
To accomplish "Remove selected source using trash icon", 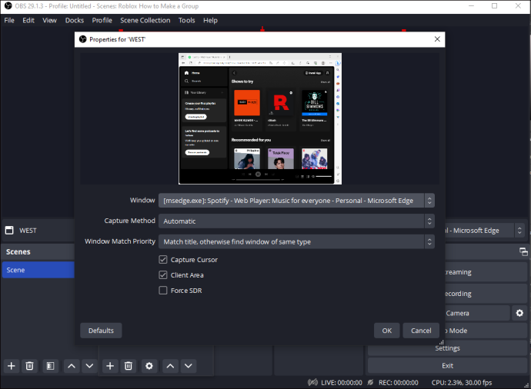I will click(x=129, y=366).
